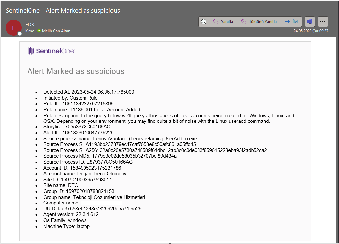Viewport: 339px width, 244px height.
Task: Click the email subject line in header
Action: coord(63,10)
